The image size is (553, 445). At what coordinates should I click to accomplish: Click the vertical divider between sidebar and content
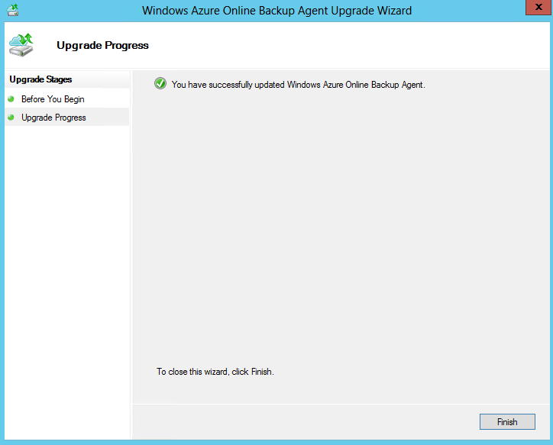[131, 252]
